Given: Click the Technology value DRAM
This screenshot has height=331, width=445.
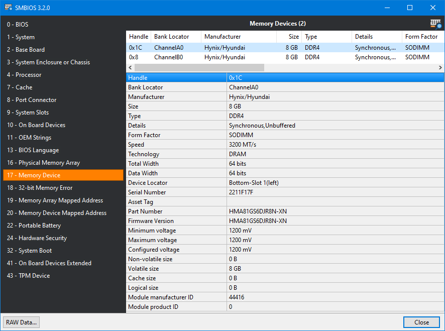Looking at the screenshot, I should click(238, 154).
